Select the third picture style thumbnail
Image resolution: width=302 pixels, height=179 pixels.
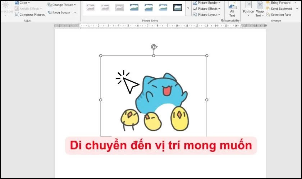click(119, 8)
